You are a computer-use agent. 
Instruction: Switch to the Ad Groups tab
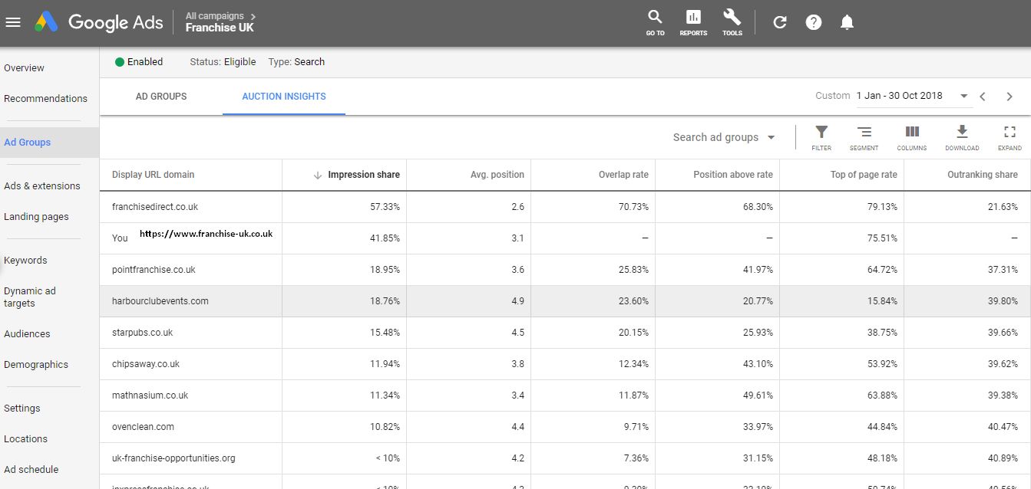(161, 97)
